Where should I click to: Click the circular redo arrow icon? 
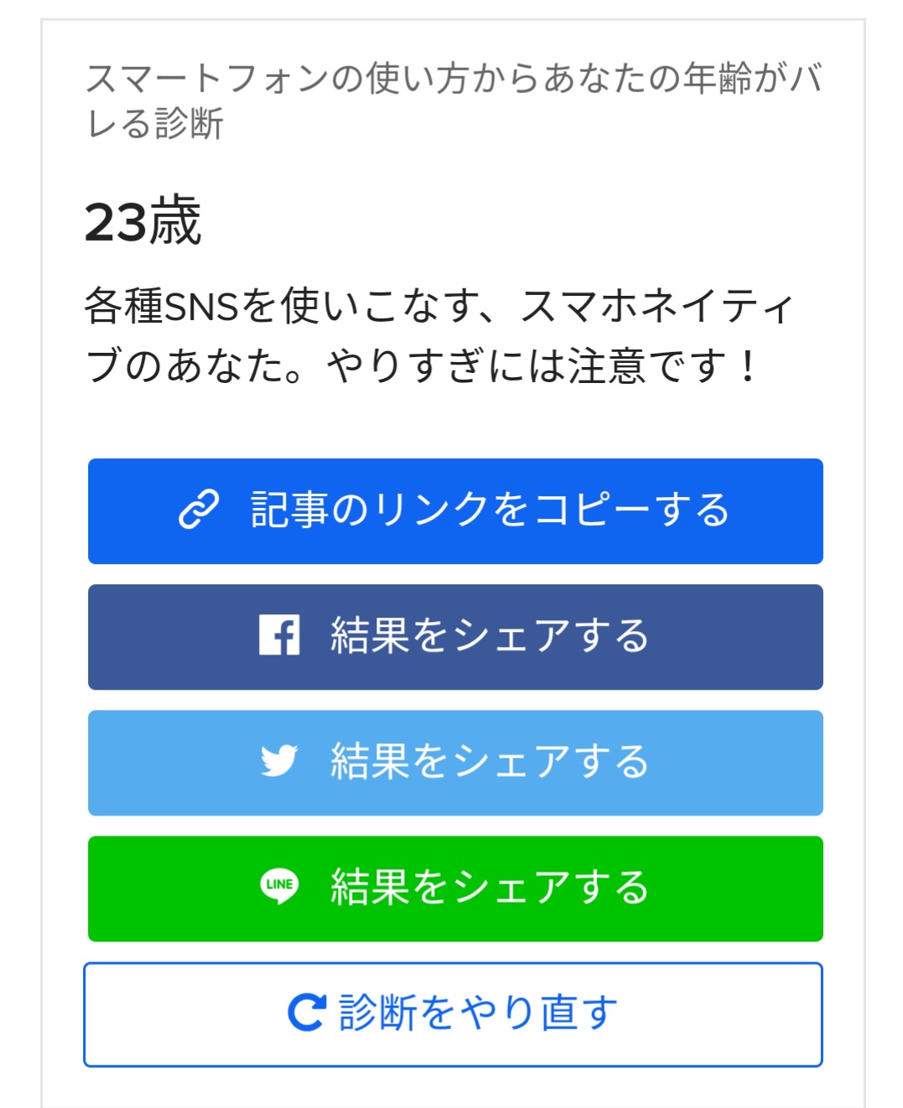tap(306, 1012)
